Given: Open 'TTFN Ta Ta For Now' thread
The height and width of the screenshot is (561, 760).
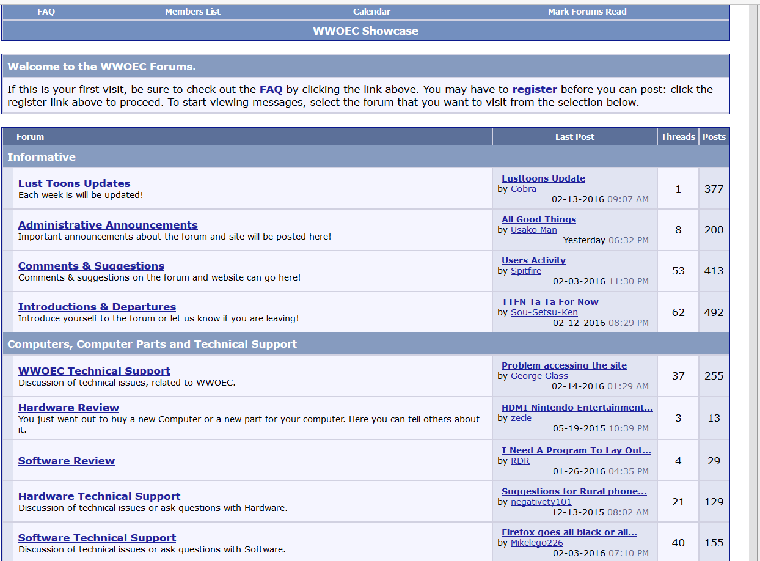Looking at the screenshot, I should pyautogui.click(x=550, y=302).
